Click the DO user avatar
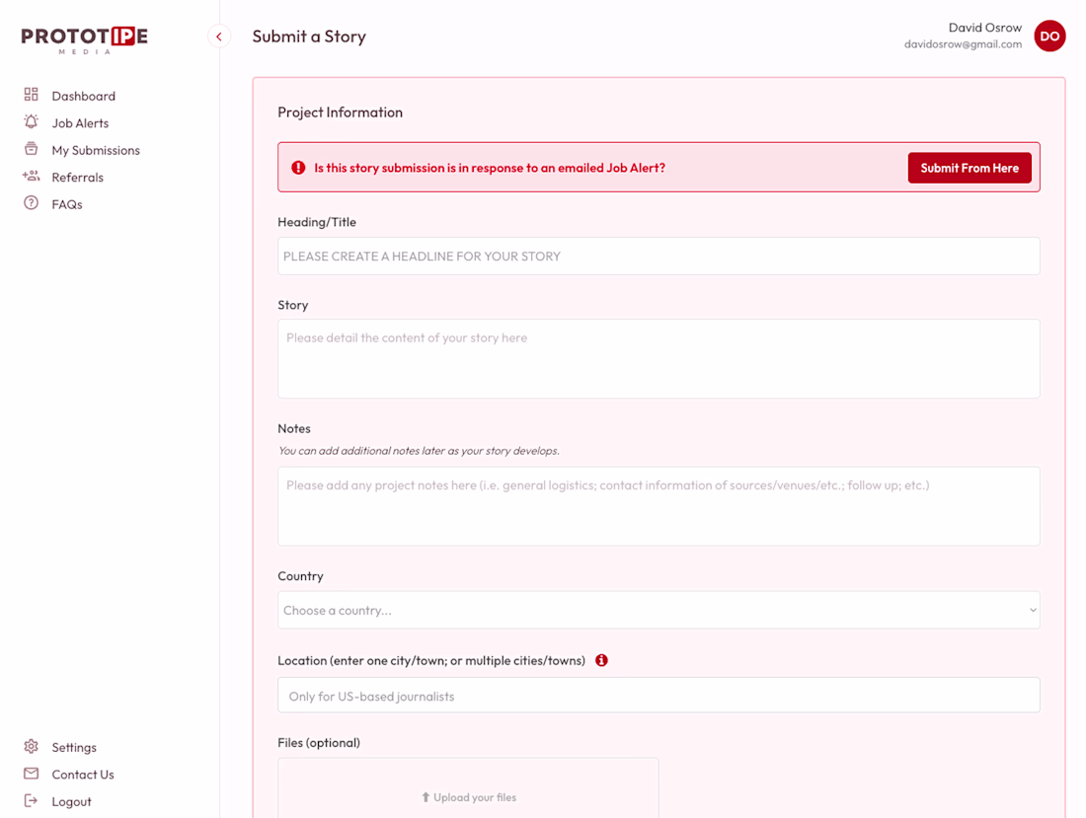This screenshot has width=1086, height=818. pos(1049,37)
